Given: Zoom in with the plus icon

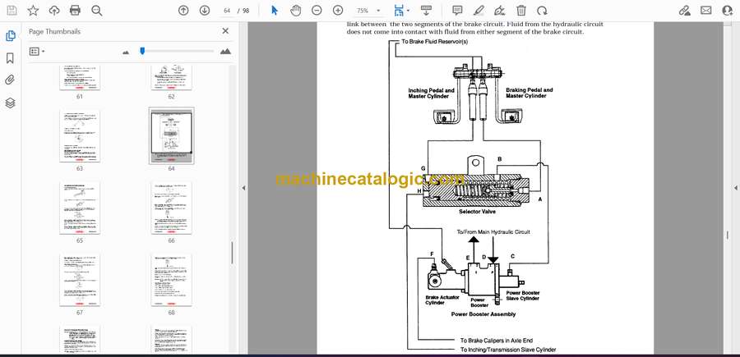Looking at the screenshot, I should 338,11.
